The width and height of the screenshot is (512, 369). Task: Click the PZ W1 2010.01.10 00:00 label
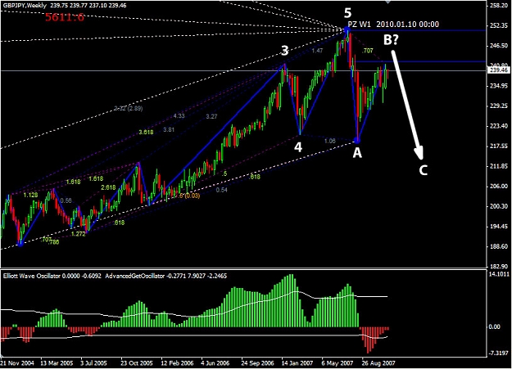(393, 25)
